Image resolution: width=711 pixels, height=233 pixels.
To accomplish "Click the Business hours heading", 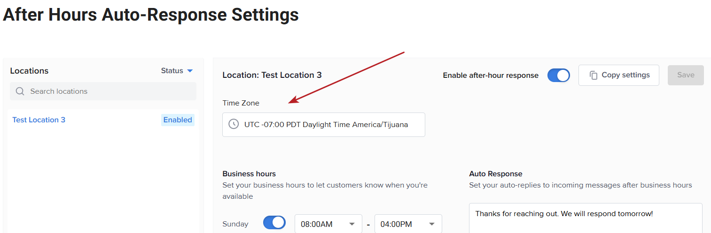I will point(249,174).
